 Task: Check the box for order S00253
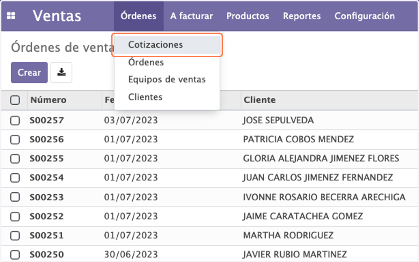(x=15, y=197)
